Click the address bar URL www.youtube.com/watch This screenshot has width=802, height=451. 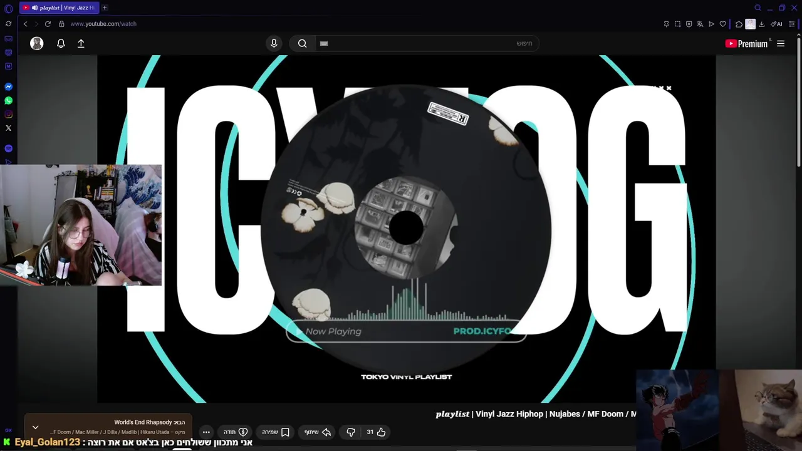pyautogui.click(x=103, y=24)
